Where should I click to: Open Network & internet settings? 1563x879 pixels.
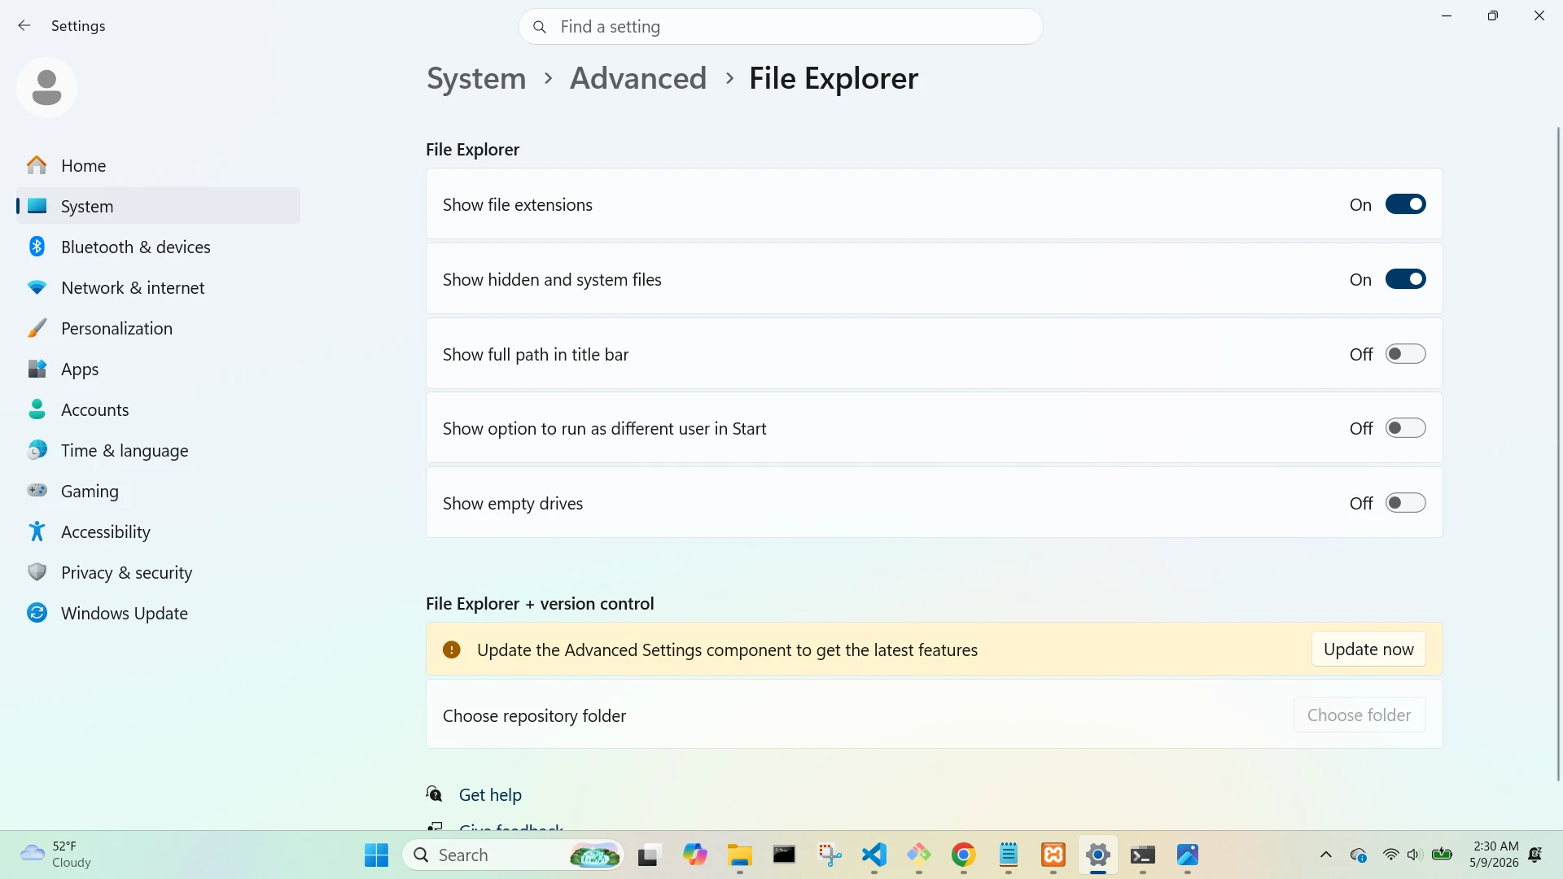tap(158, 287)
